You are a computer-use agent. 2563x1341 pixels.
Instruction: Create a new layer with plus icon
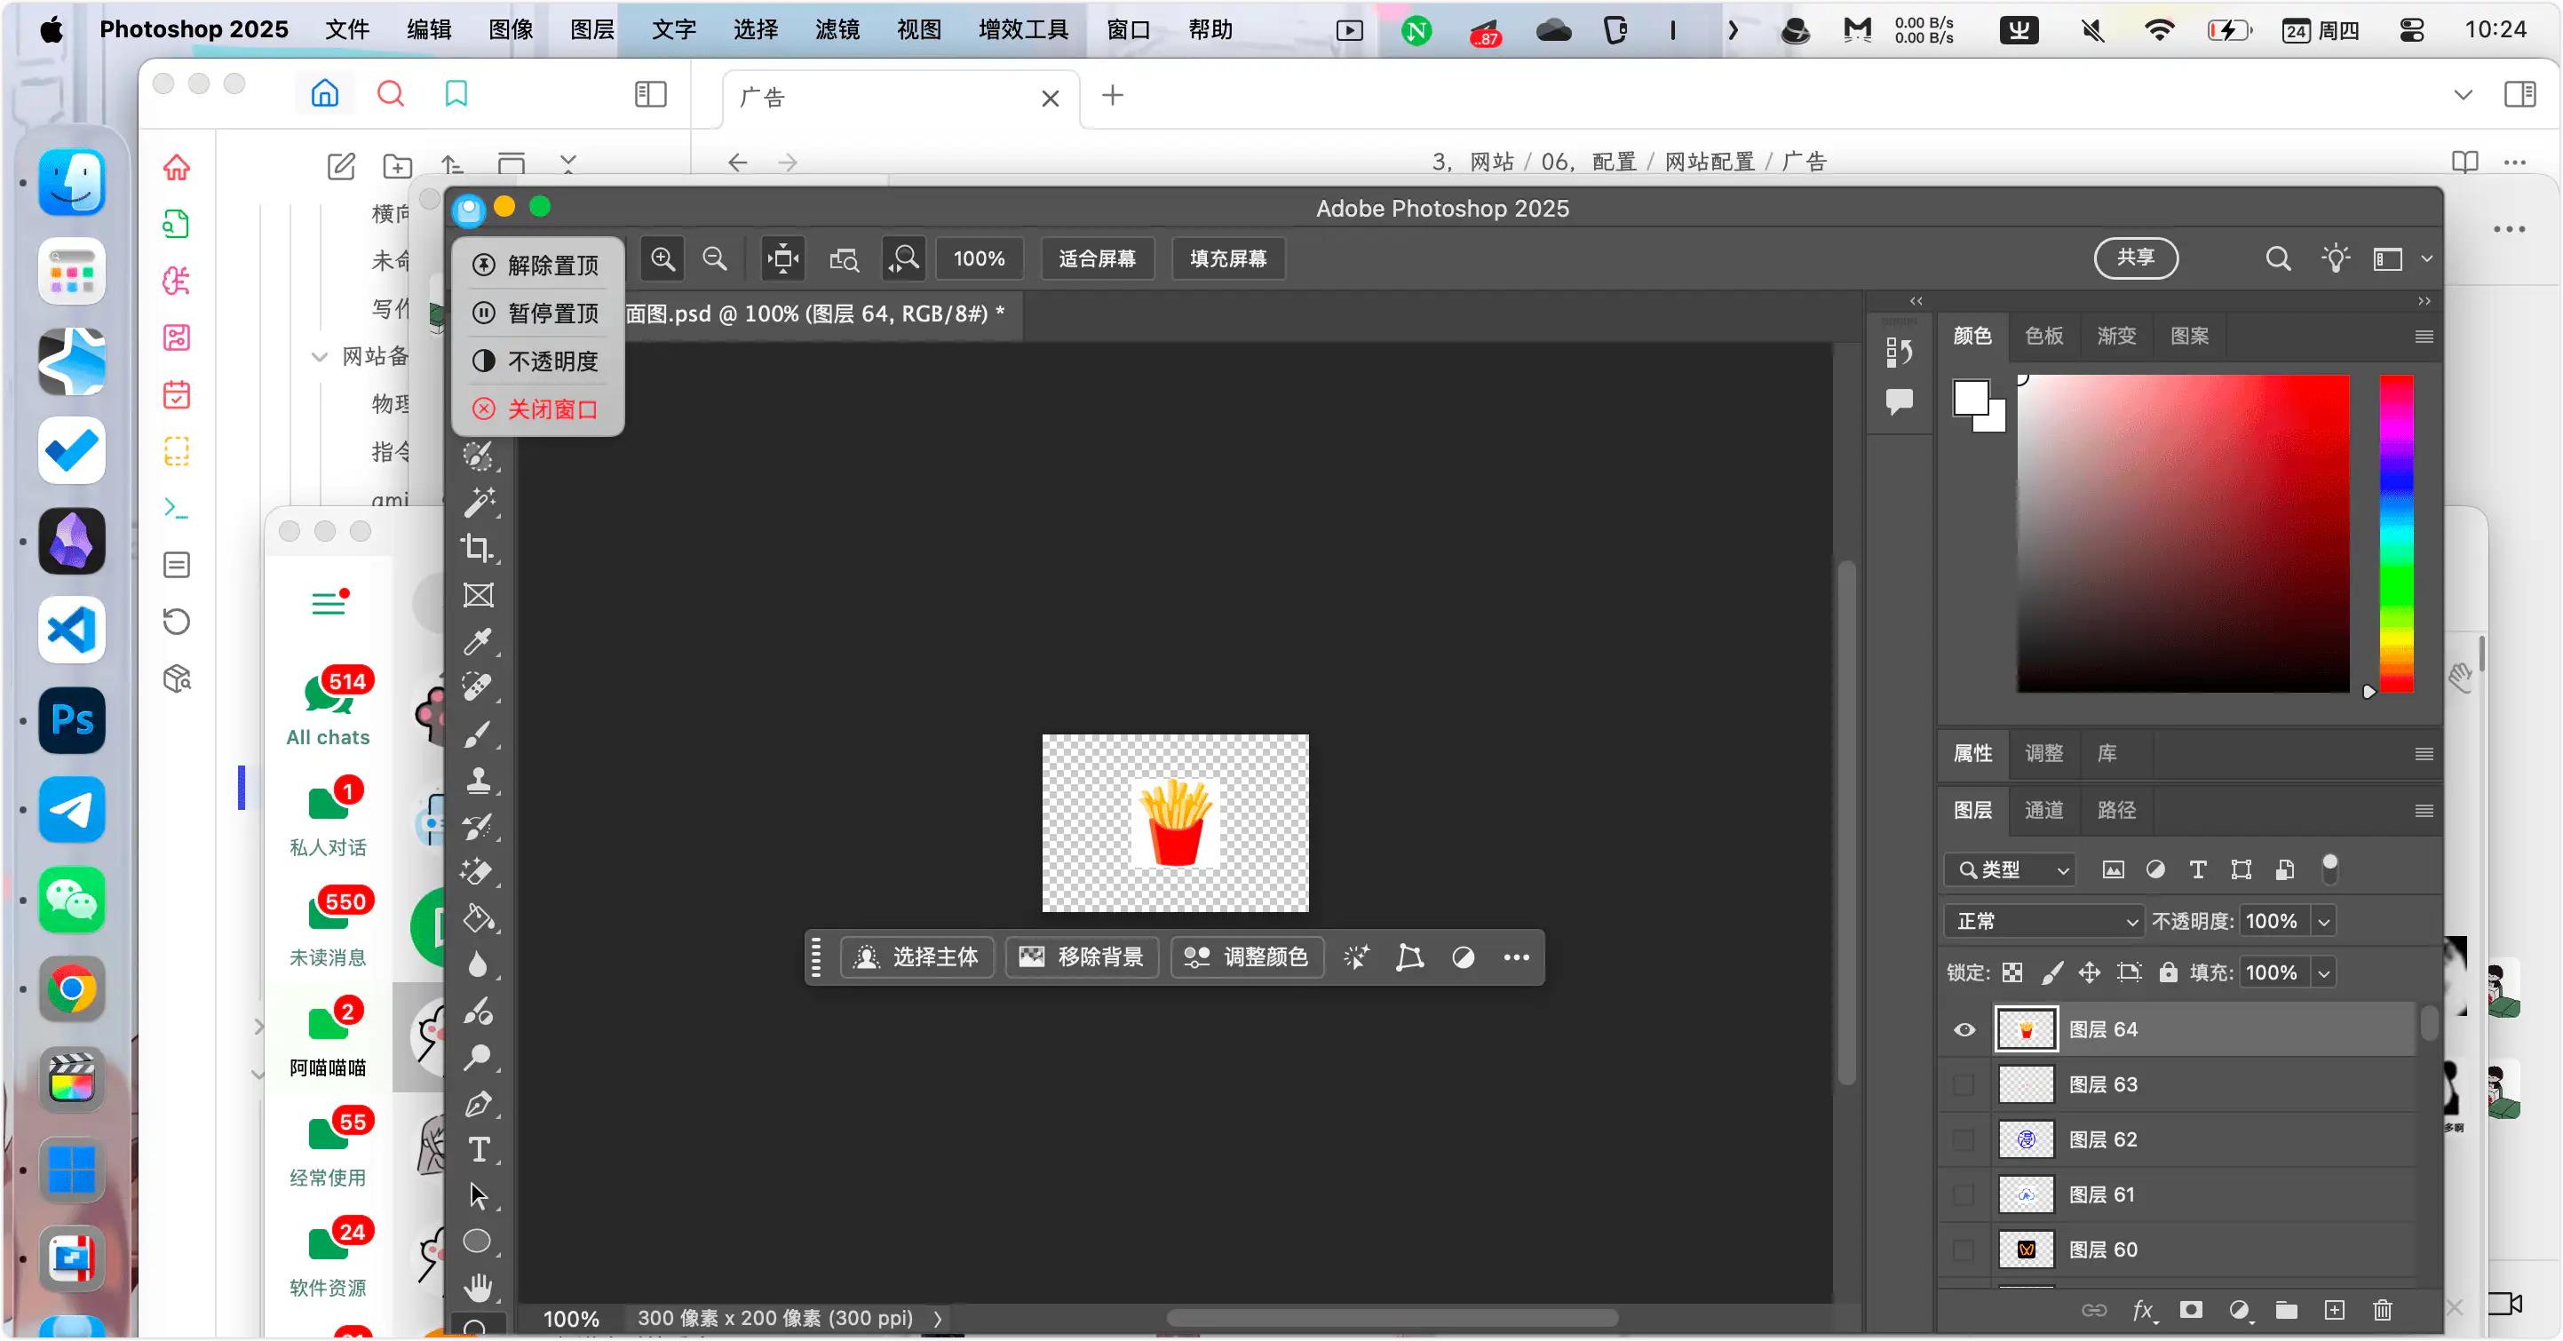pos(2334,1310)
